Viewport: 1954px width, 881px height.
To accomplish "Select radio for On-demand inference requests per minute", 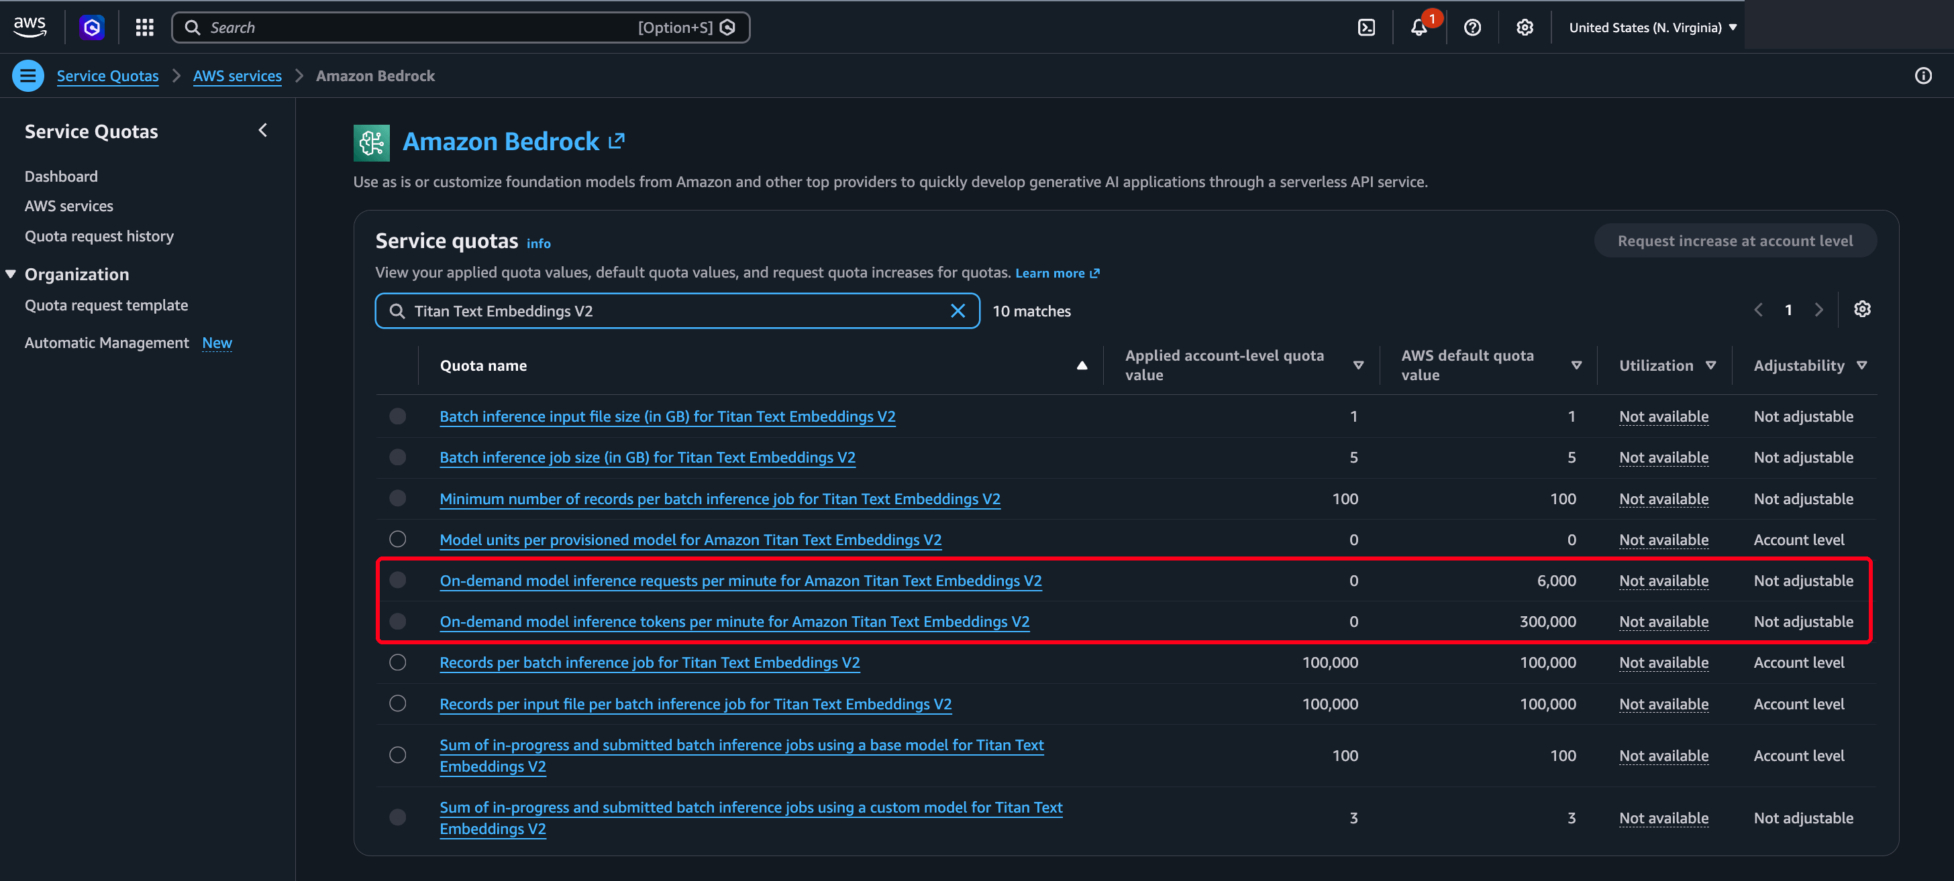I will tap(397, 580).
